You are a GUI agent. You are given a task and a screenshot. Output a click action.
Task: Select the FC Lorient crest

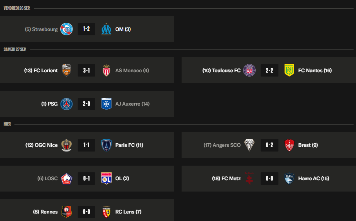click(67, 70)
